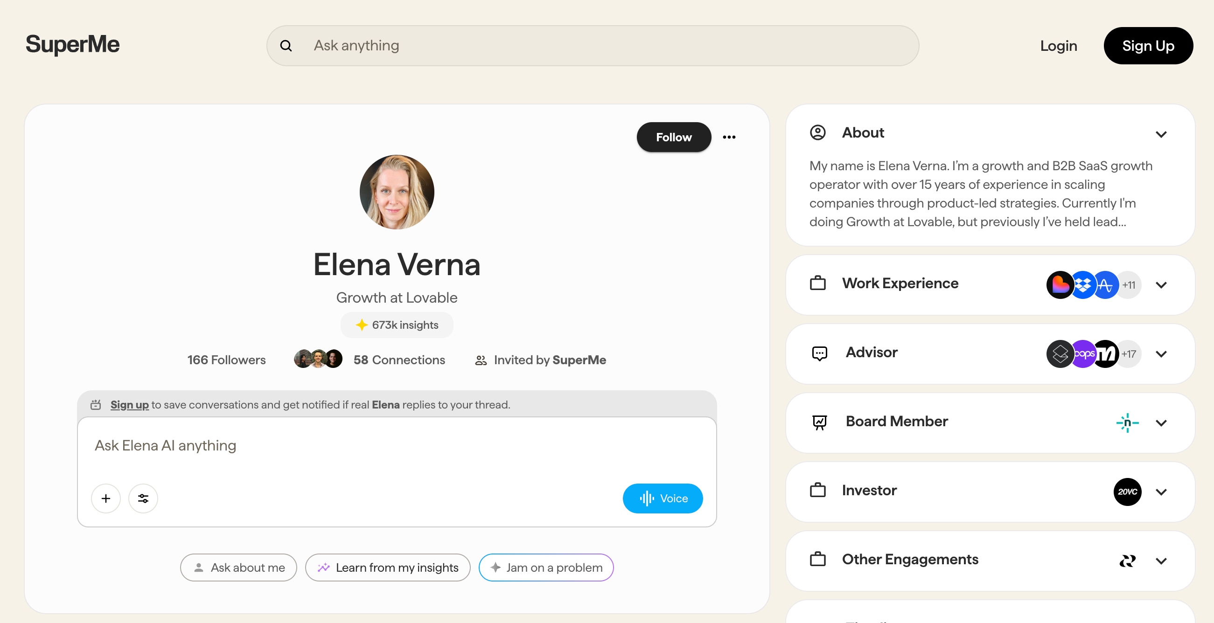Select Learn from my insights chip

pos(387,568)
